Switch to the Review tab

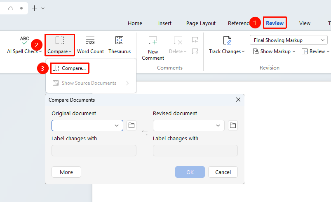(x=275, y=23)
